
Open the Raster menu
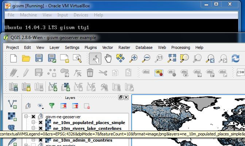[124, 47]
